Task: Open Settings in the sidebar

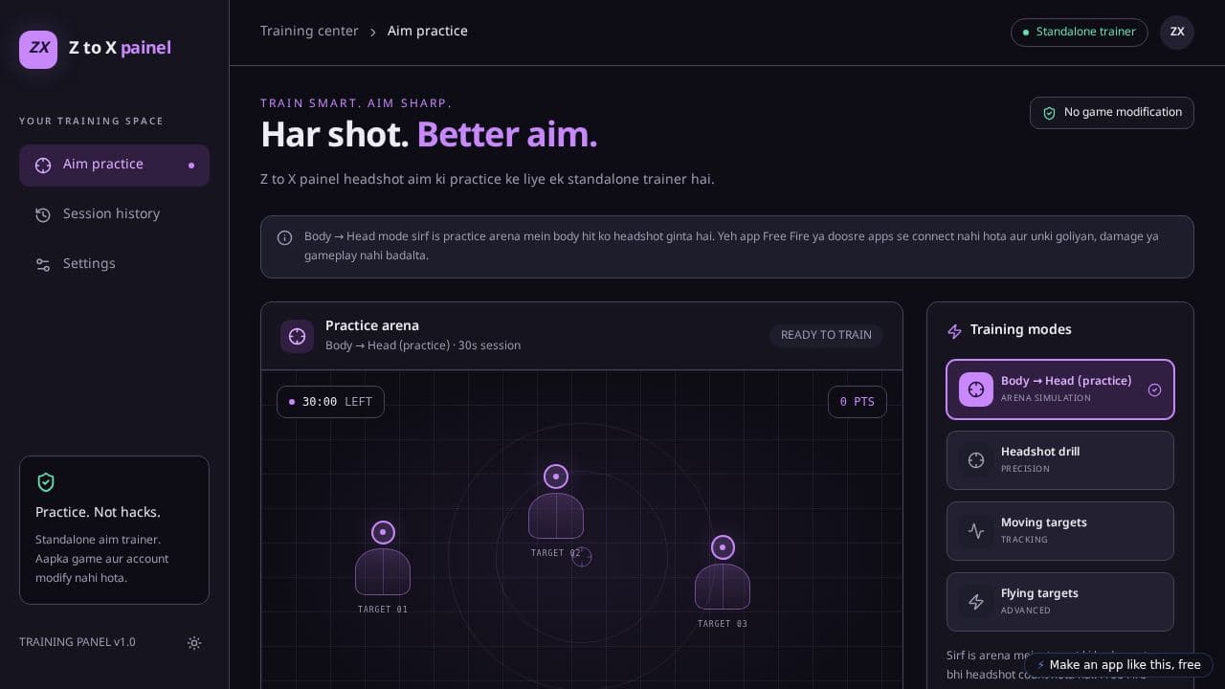Action: [x=114, y=265]
